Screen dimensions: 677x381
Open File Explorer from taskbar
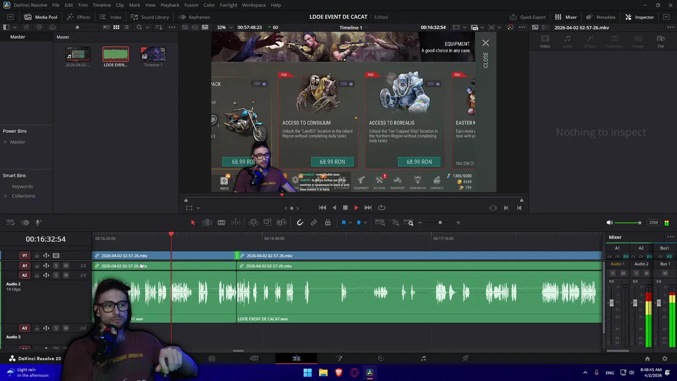point(323,373)
